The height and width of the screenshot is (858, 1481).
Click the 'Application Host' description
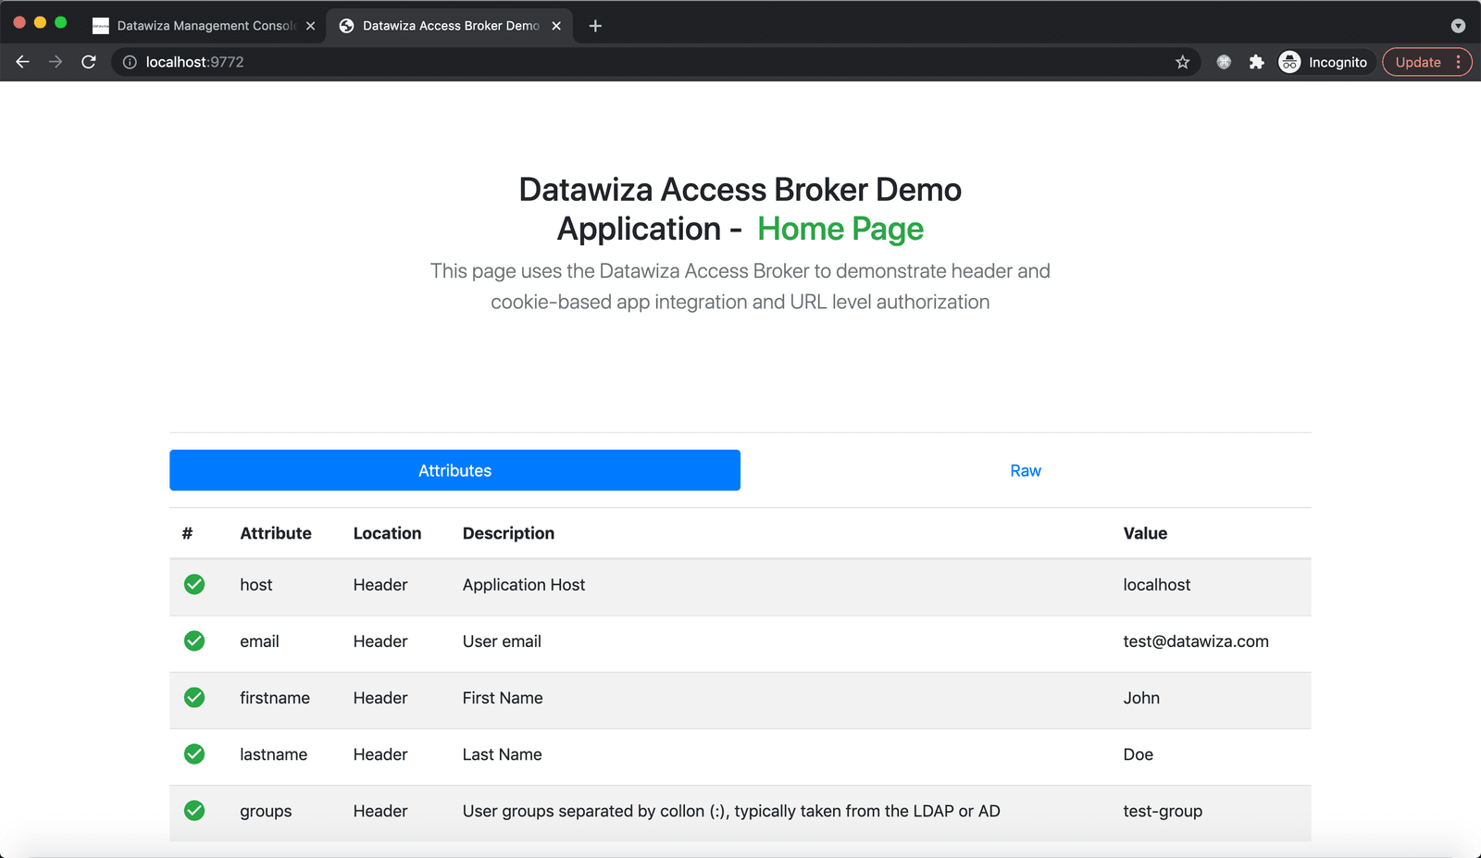coord(524,585)
